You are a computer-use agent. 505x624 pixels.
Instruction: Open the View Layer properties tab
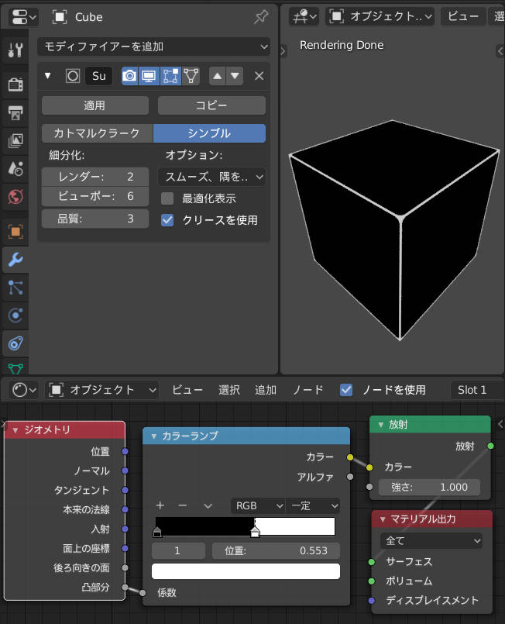tap(15, 140)
